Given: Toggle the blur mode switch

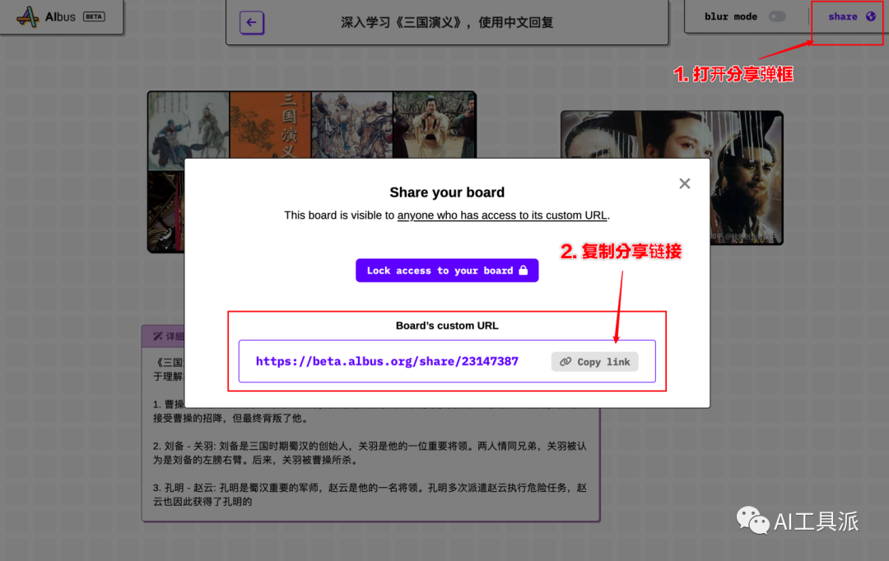Looking at the screenshot, I should click(x=777, y=16).
